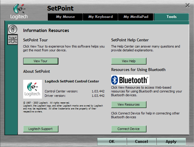Click the Driver version 1.03.442 value

(x=98, y=96)
